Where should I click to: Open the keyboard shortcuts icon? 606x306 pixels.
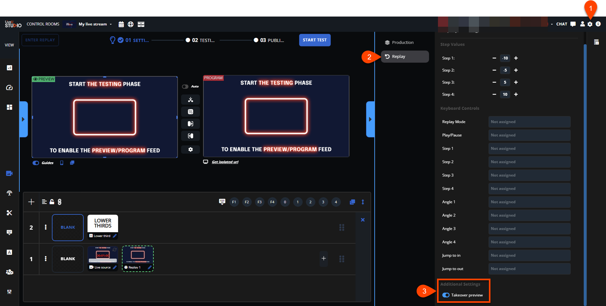(x=222, y=202)
